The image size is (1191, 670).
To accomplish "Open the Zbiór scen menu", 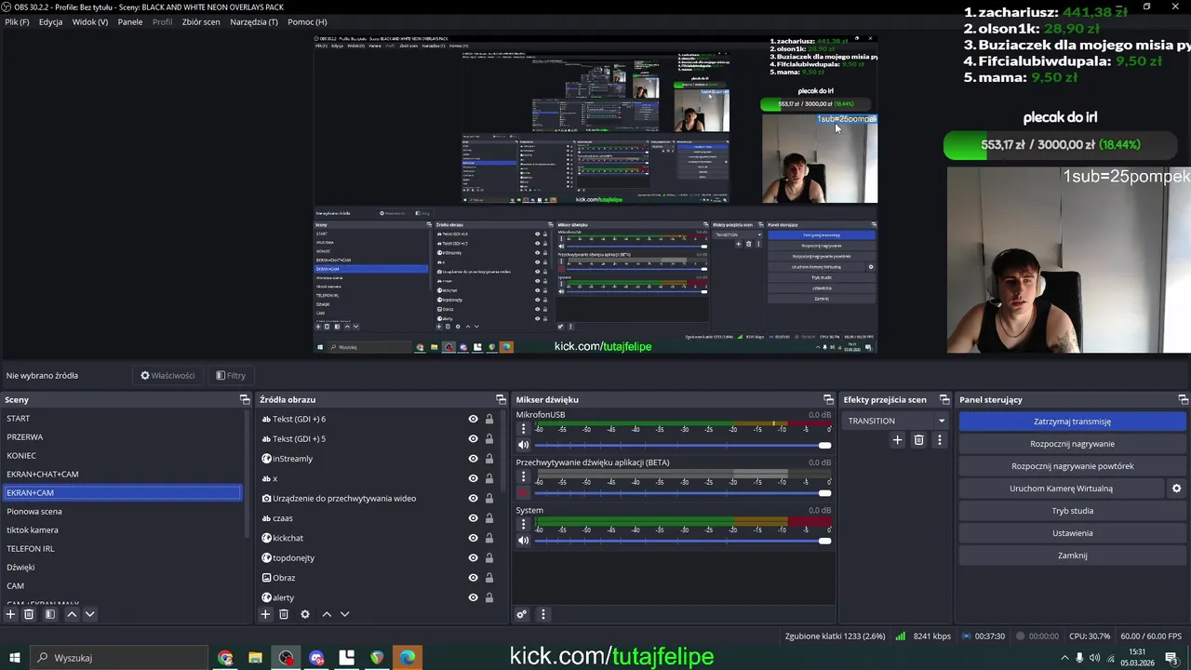I will pos(201,21).
